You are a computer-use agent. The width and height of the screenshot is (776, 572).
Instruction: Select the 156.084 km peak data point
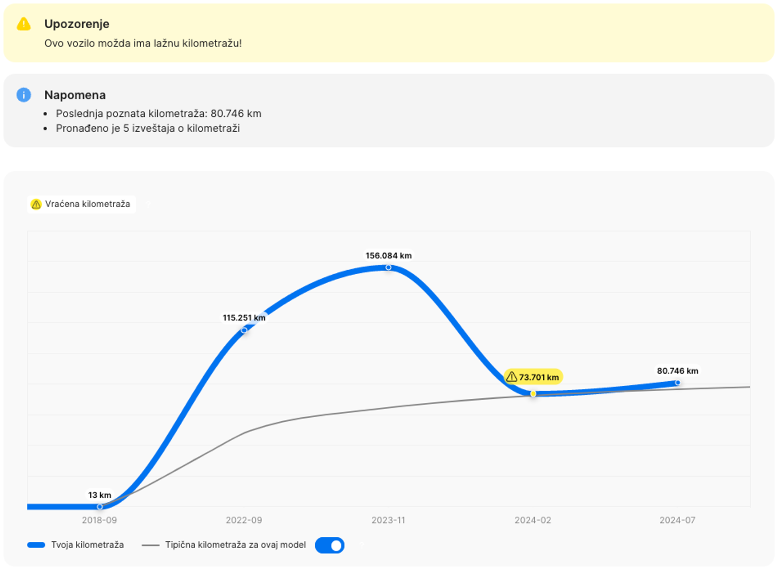(388, 267)
